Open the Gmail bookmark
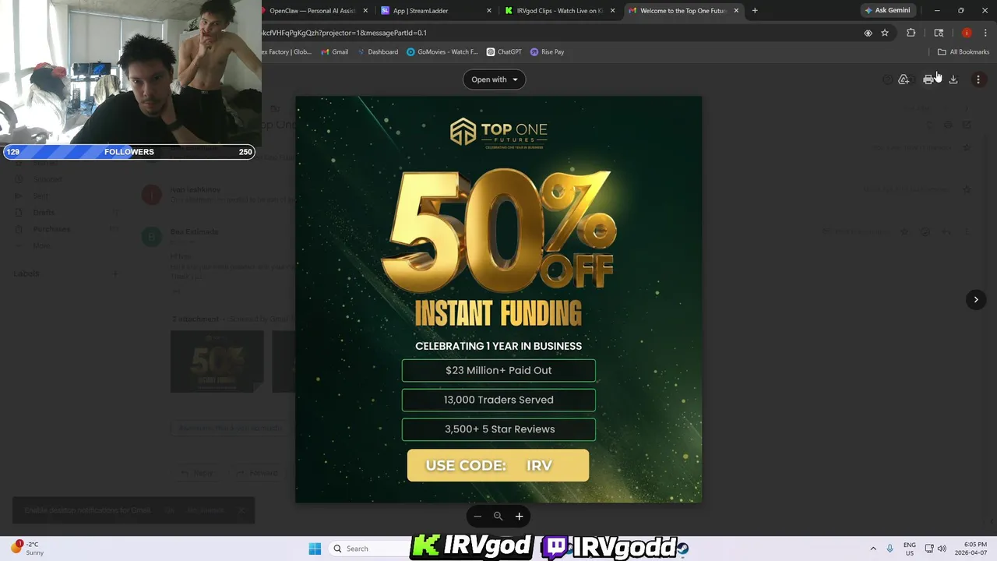This screenshot has height=561, width=997. click(335, 51)
